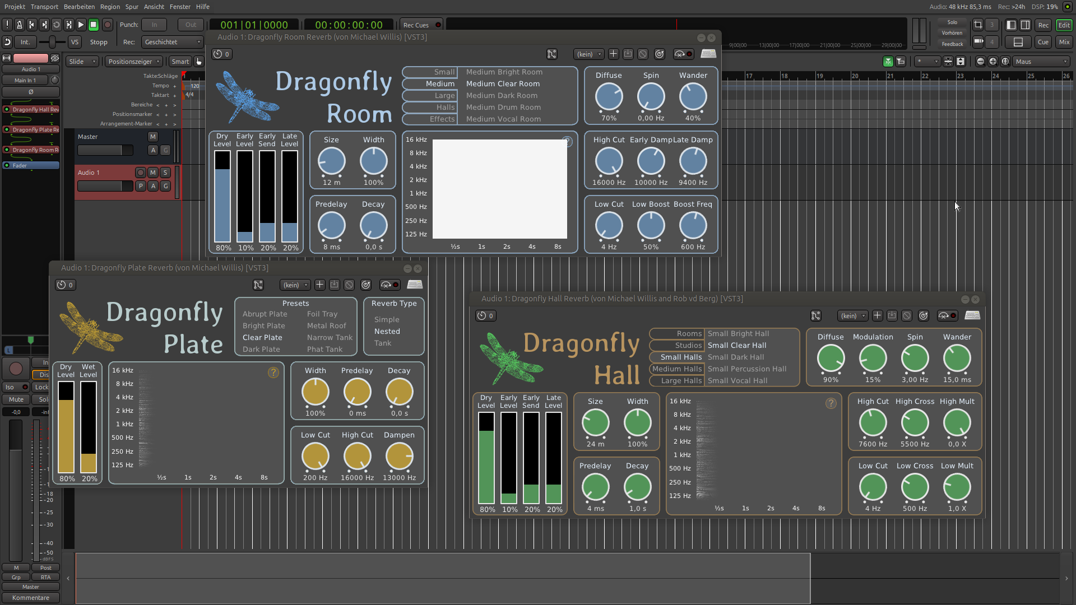Expand preset (kein) dropdown in Hall window
The height and width of the screenshot is (605, 1076).
(852, 316)
